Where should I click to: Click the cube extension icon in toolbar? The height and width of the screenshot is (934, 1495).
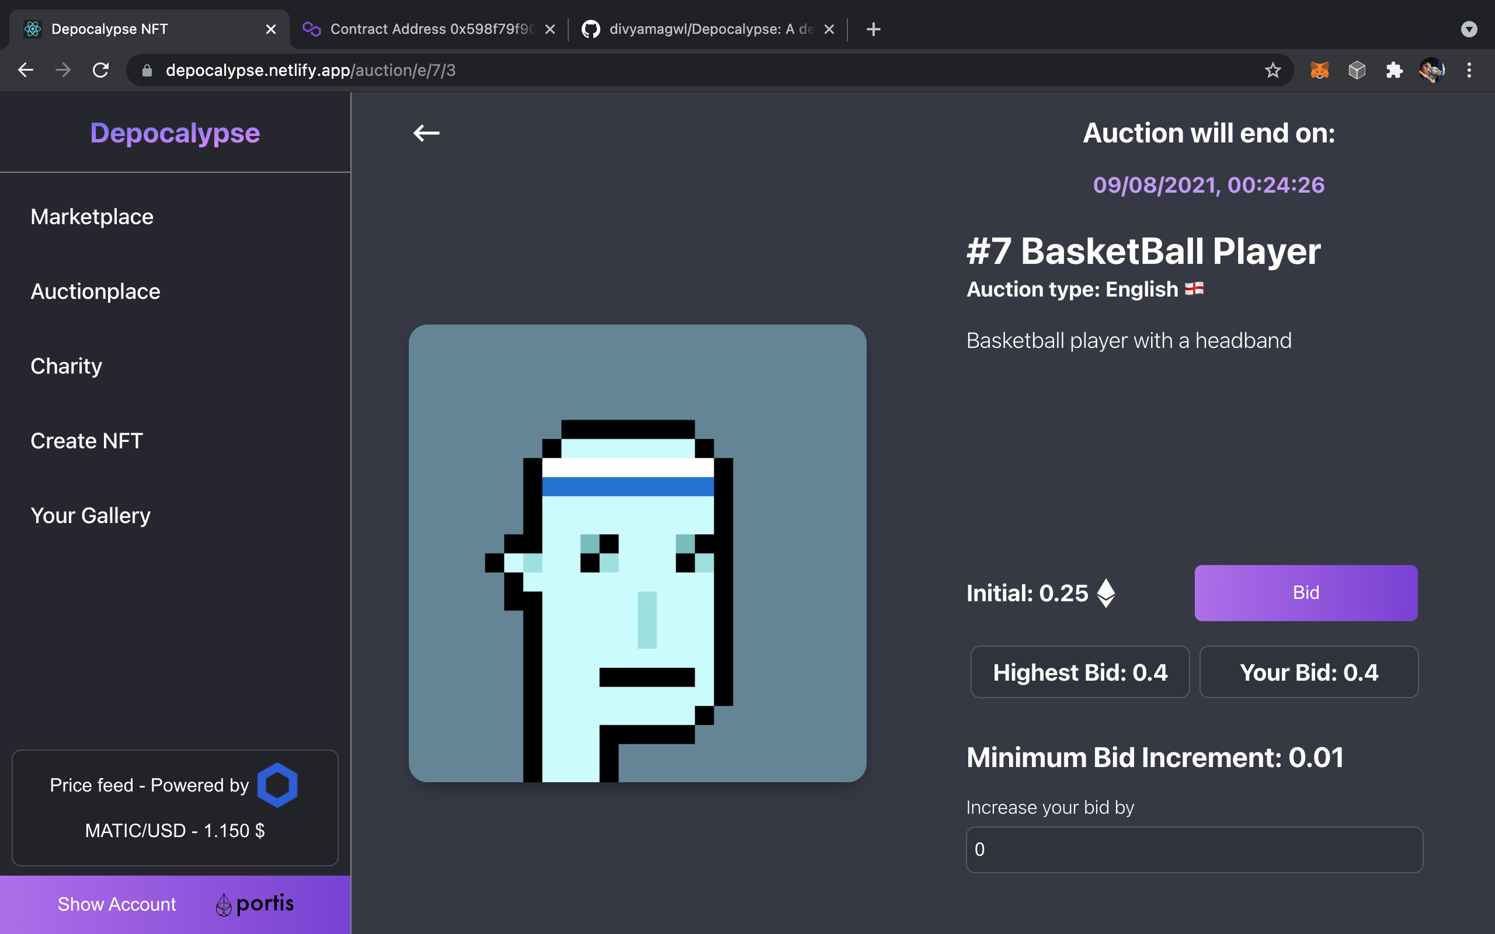coord(1357,71)
